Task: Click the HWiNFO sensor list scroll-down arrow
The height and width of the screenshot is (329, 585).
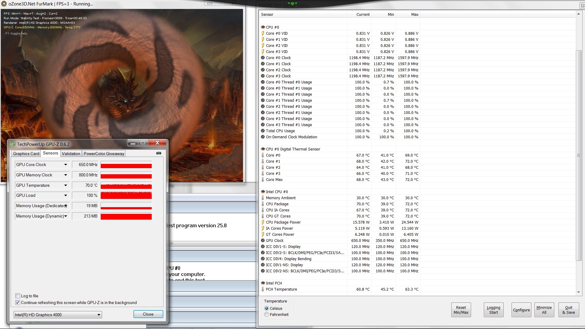Action: [578, 292]
